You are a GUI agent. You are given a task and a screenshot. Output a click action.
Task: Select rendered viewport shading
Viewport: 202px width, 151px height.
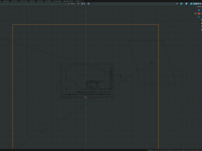tap(200, 4)
